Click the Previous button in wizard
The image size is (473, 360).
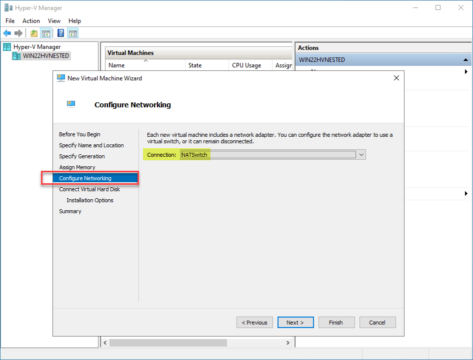(x=254, y=323)
